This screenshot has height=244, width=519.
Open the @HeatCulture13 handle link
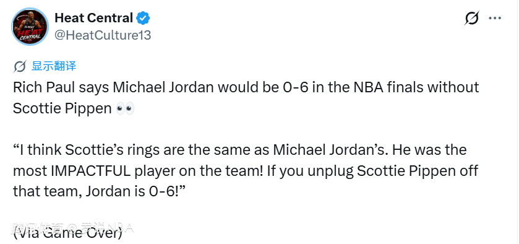[103, 35]
